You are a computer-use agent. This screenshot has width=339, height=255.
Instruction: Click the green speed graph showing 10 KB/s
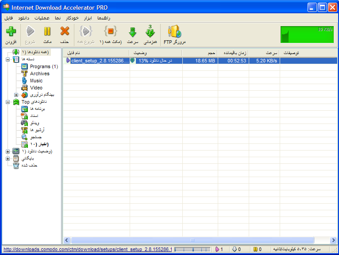tap(307, 35)
